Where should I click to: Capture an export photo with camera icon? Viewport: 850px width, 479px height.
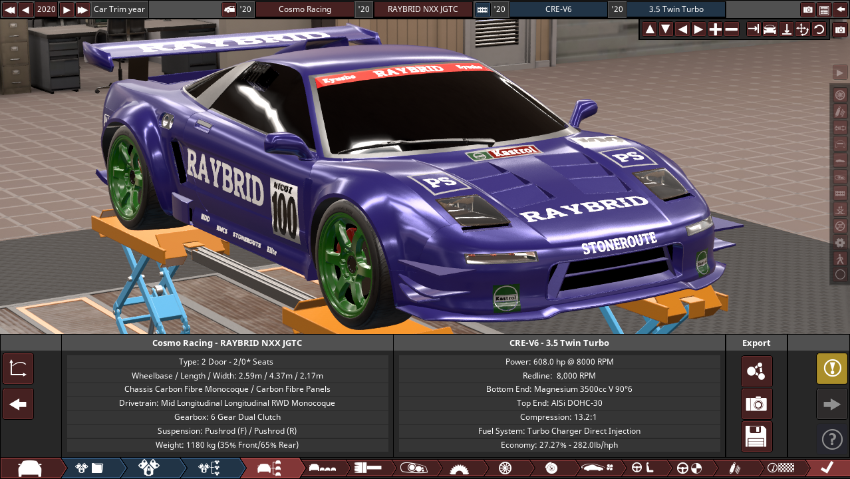tap(757, 404)
